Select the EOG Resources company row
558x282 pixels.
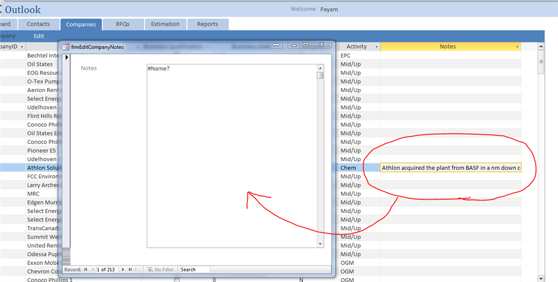click(43, 73)
